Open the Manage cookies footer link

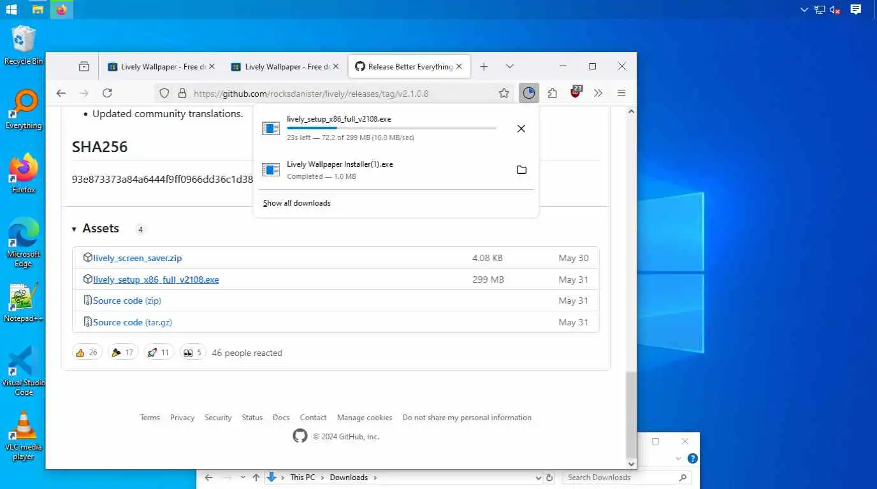pyautogui.click(x=365, y=418)
